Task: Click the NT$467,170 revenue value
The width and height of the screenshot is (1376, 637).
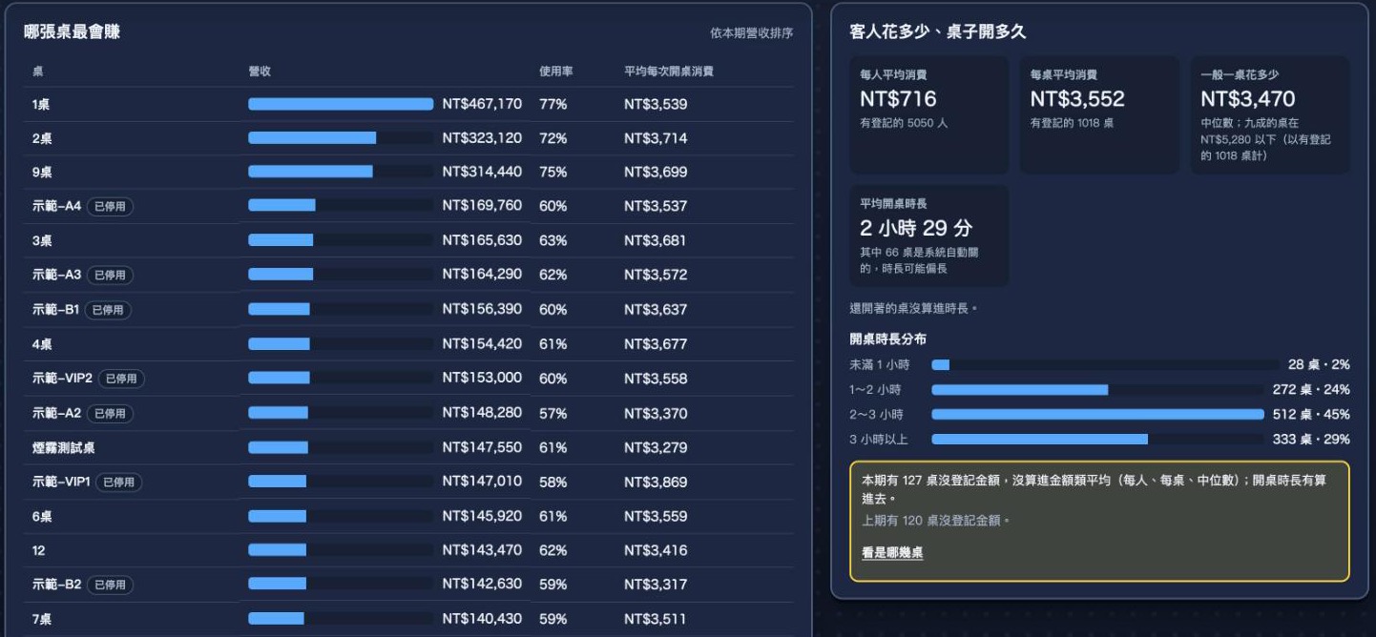Action: pos(482,104)
